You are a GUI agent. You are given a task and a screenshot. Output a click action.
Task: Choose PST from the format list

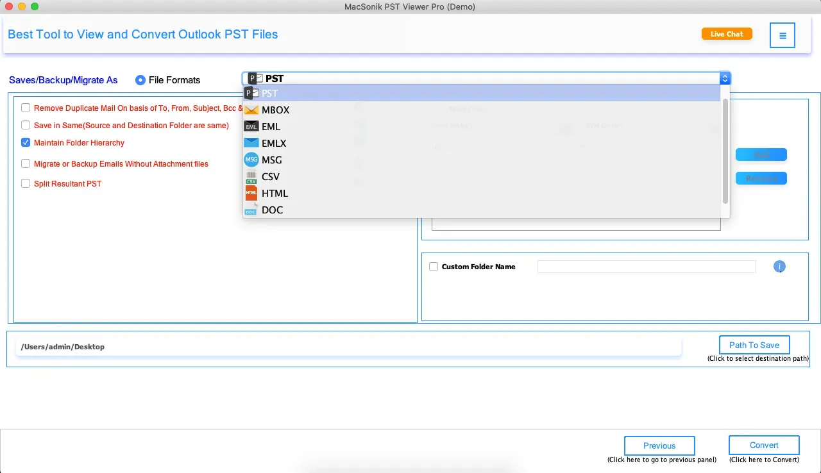click(x=482, y=93)
